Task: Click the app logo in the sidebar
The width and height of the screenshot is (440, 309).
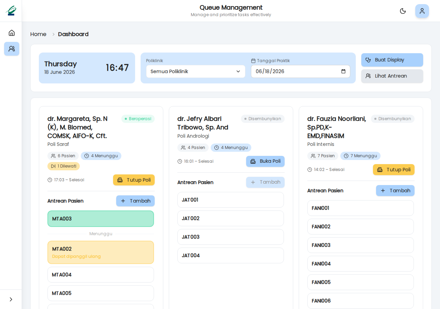Action: click(11, 11)
